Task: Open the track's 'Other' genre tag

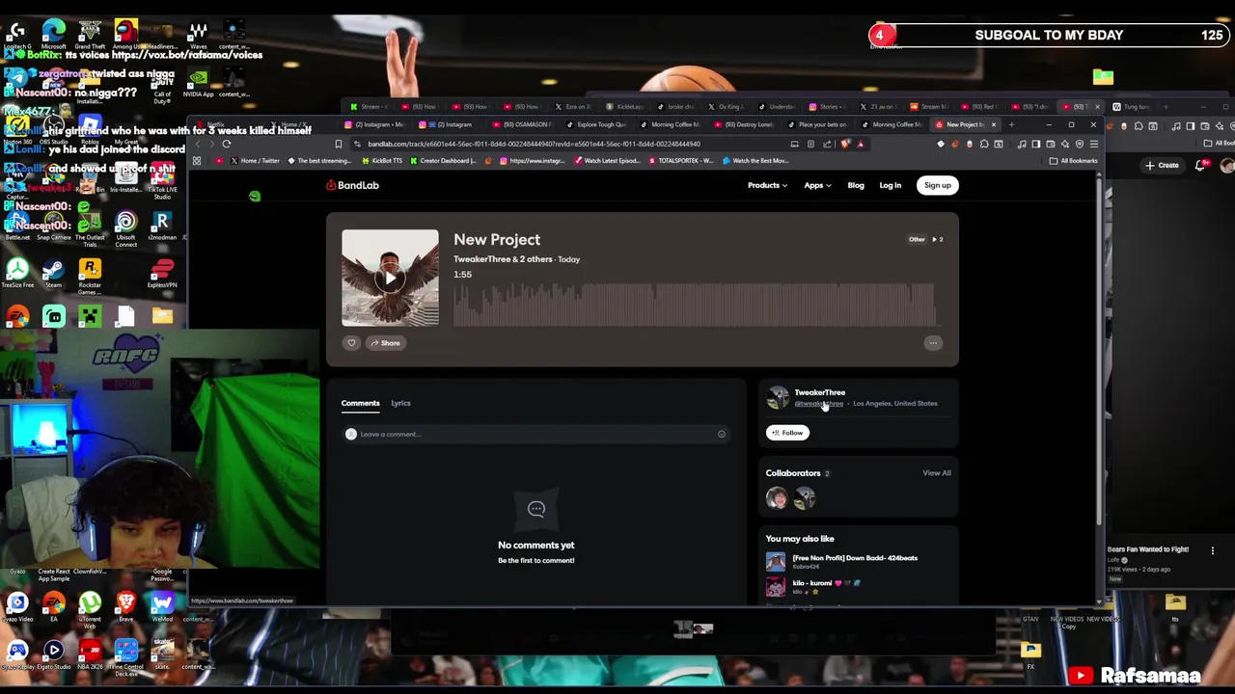Action: tap(917, 239)
